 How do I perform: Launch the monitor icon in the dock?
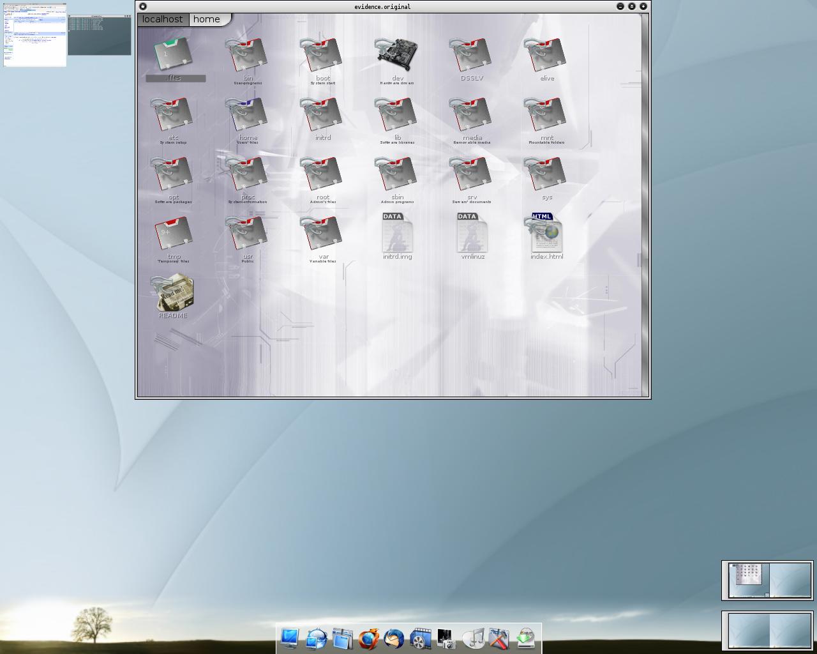coord(290,638)
